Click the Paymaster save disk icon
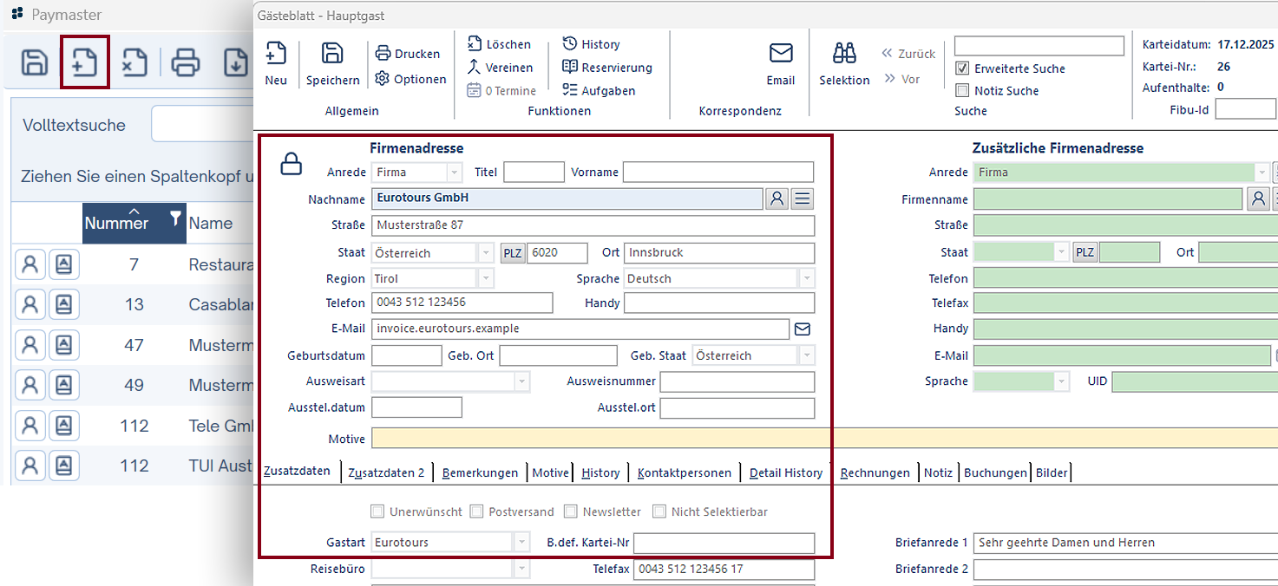1278x586 pixels. [x=35, y=62]
